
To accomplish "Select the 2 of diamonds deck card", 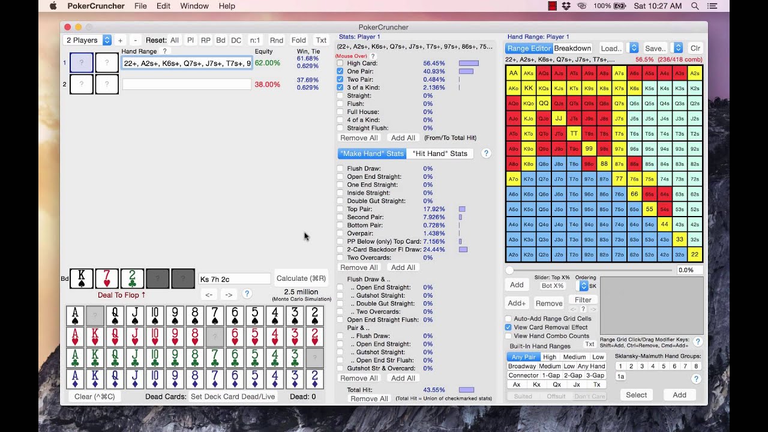I will 315,379.
